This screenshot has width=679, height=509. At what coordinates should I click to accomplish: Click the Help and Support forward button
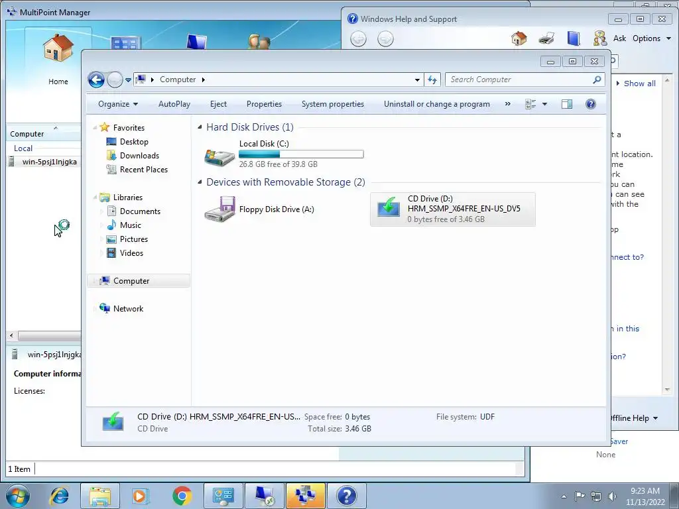(385, 39)
